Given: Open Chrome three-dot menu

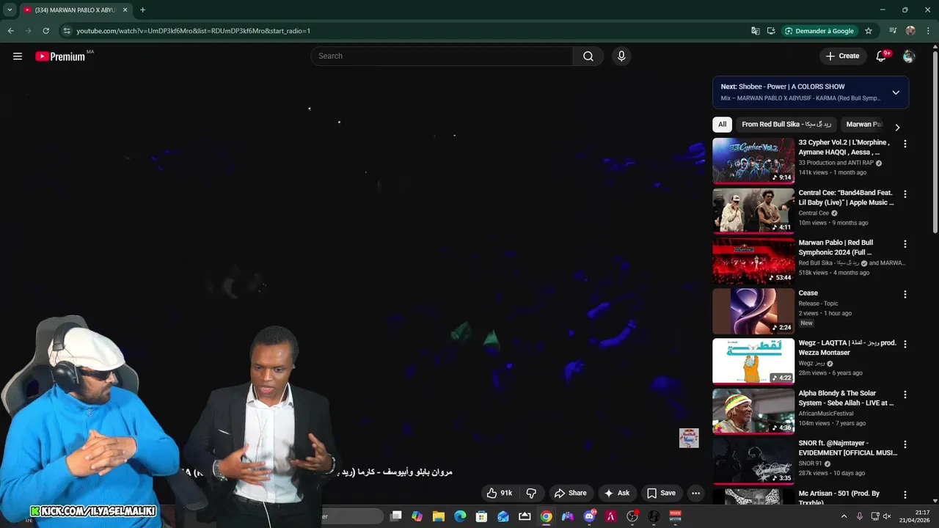Looking at the screenshot, I should point(929,31).
